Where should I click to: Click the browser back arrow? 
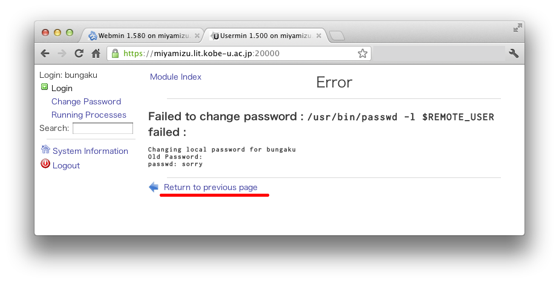[45, 53]
